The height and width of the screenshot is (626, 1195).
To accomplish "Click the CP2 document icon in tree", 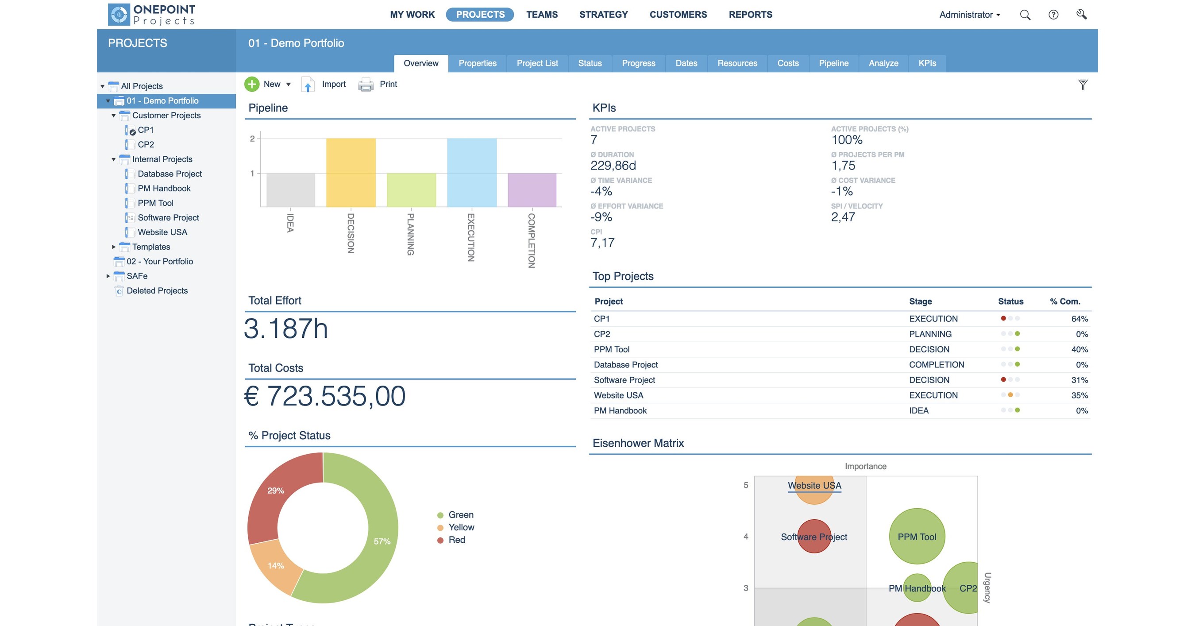I will click(x=131, y=145).
